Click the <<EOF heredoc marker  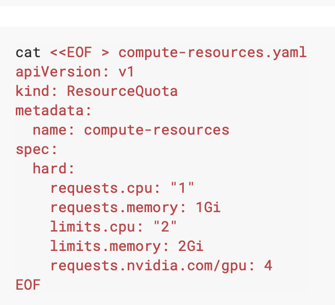tap(71, 53)
